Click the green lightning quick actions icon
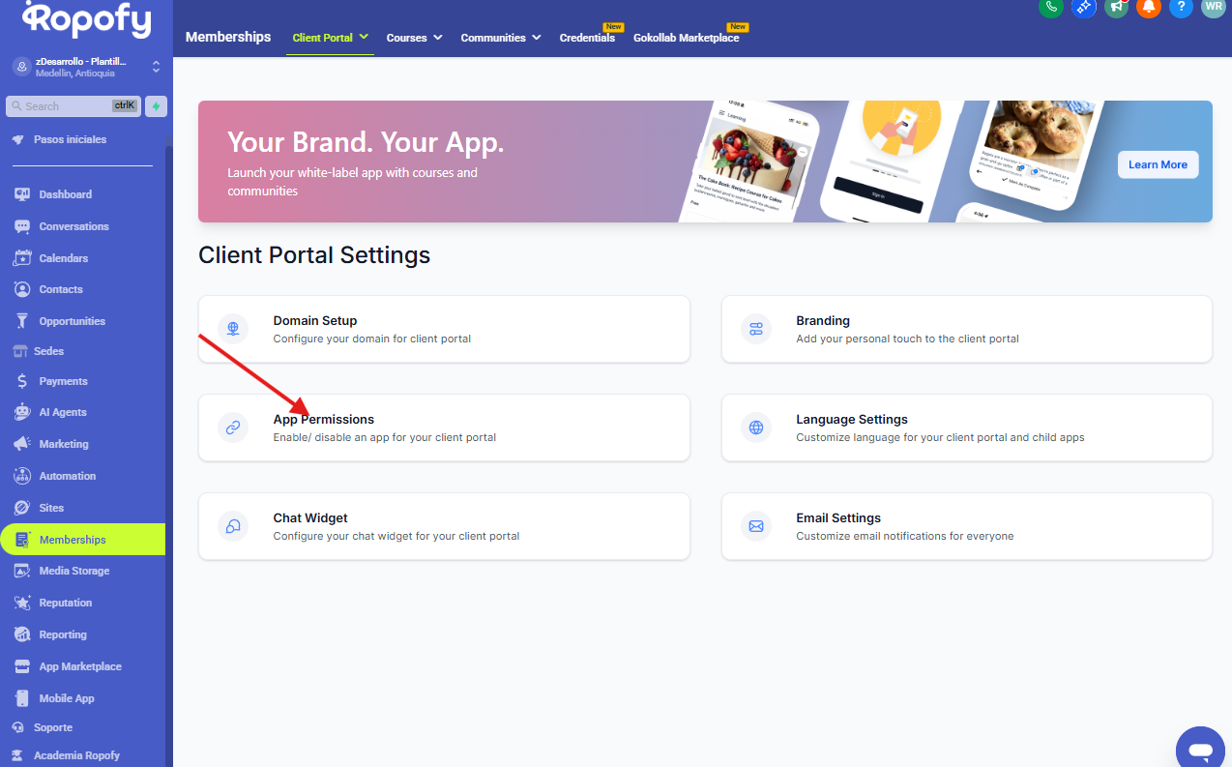Image resolution: width=1232 pixels, height=767 pixels. [x=155, y=106]
